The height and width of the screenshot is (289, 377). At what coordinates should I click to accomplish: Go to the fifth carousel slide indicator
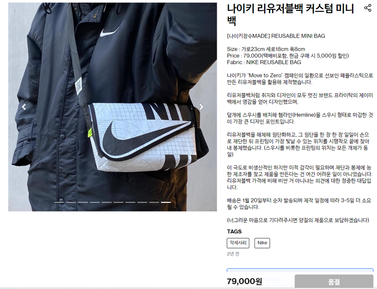point(107,202)
